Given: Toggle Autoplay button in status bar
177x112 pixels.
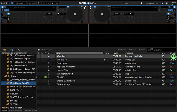Looking at the screenshot, I should coord(4,110).
